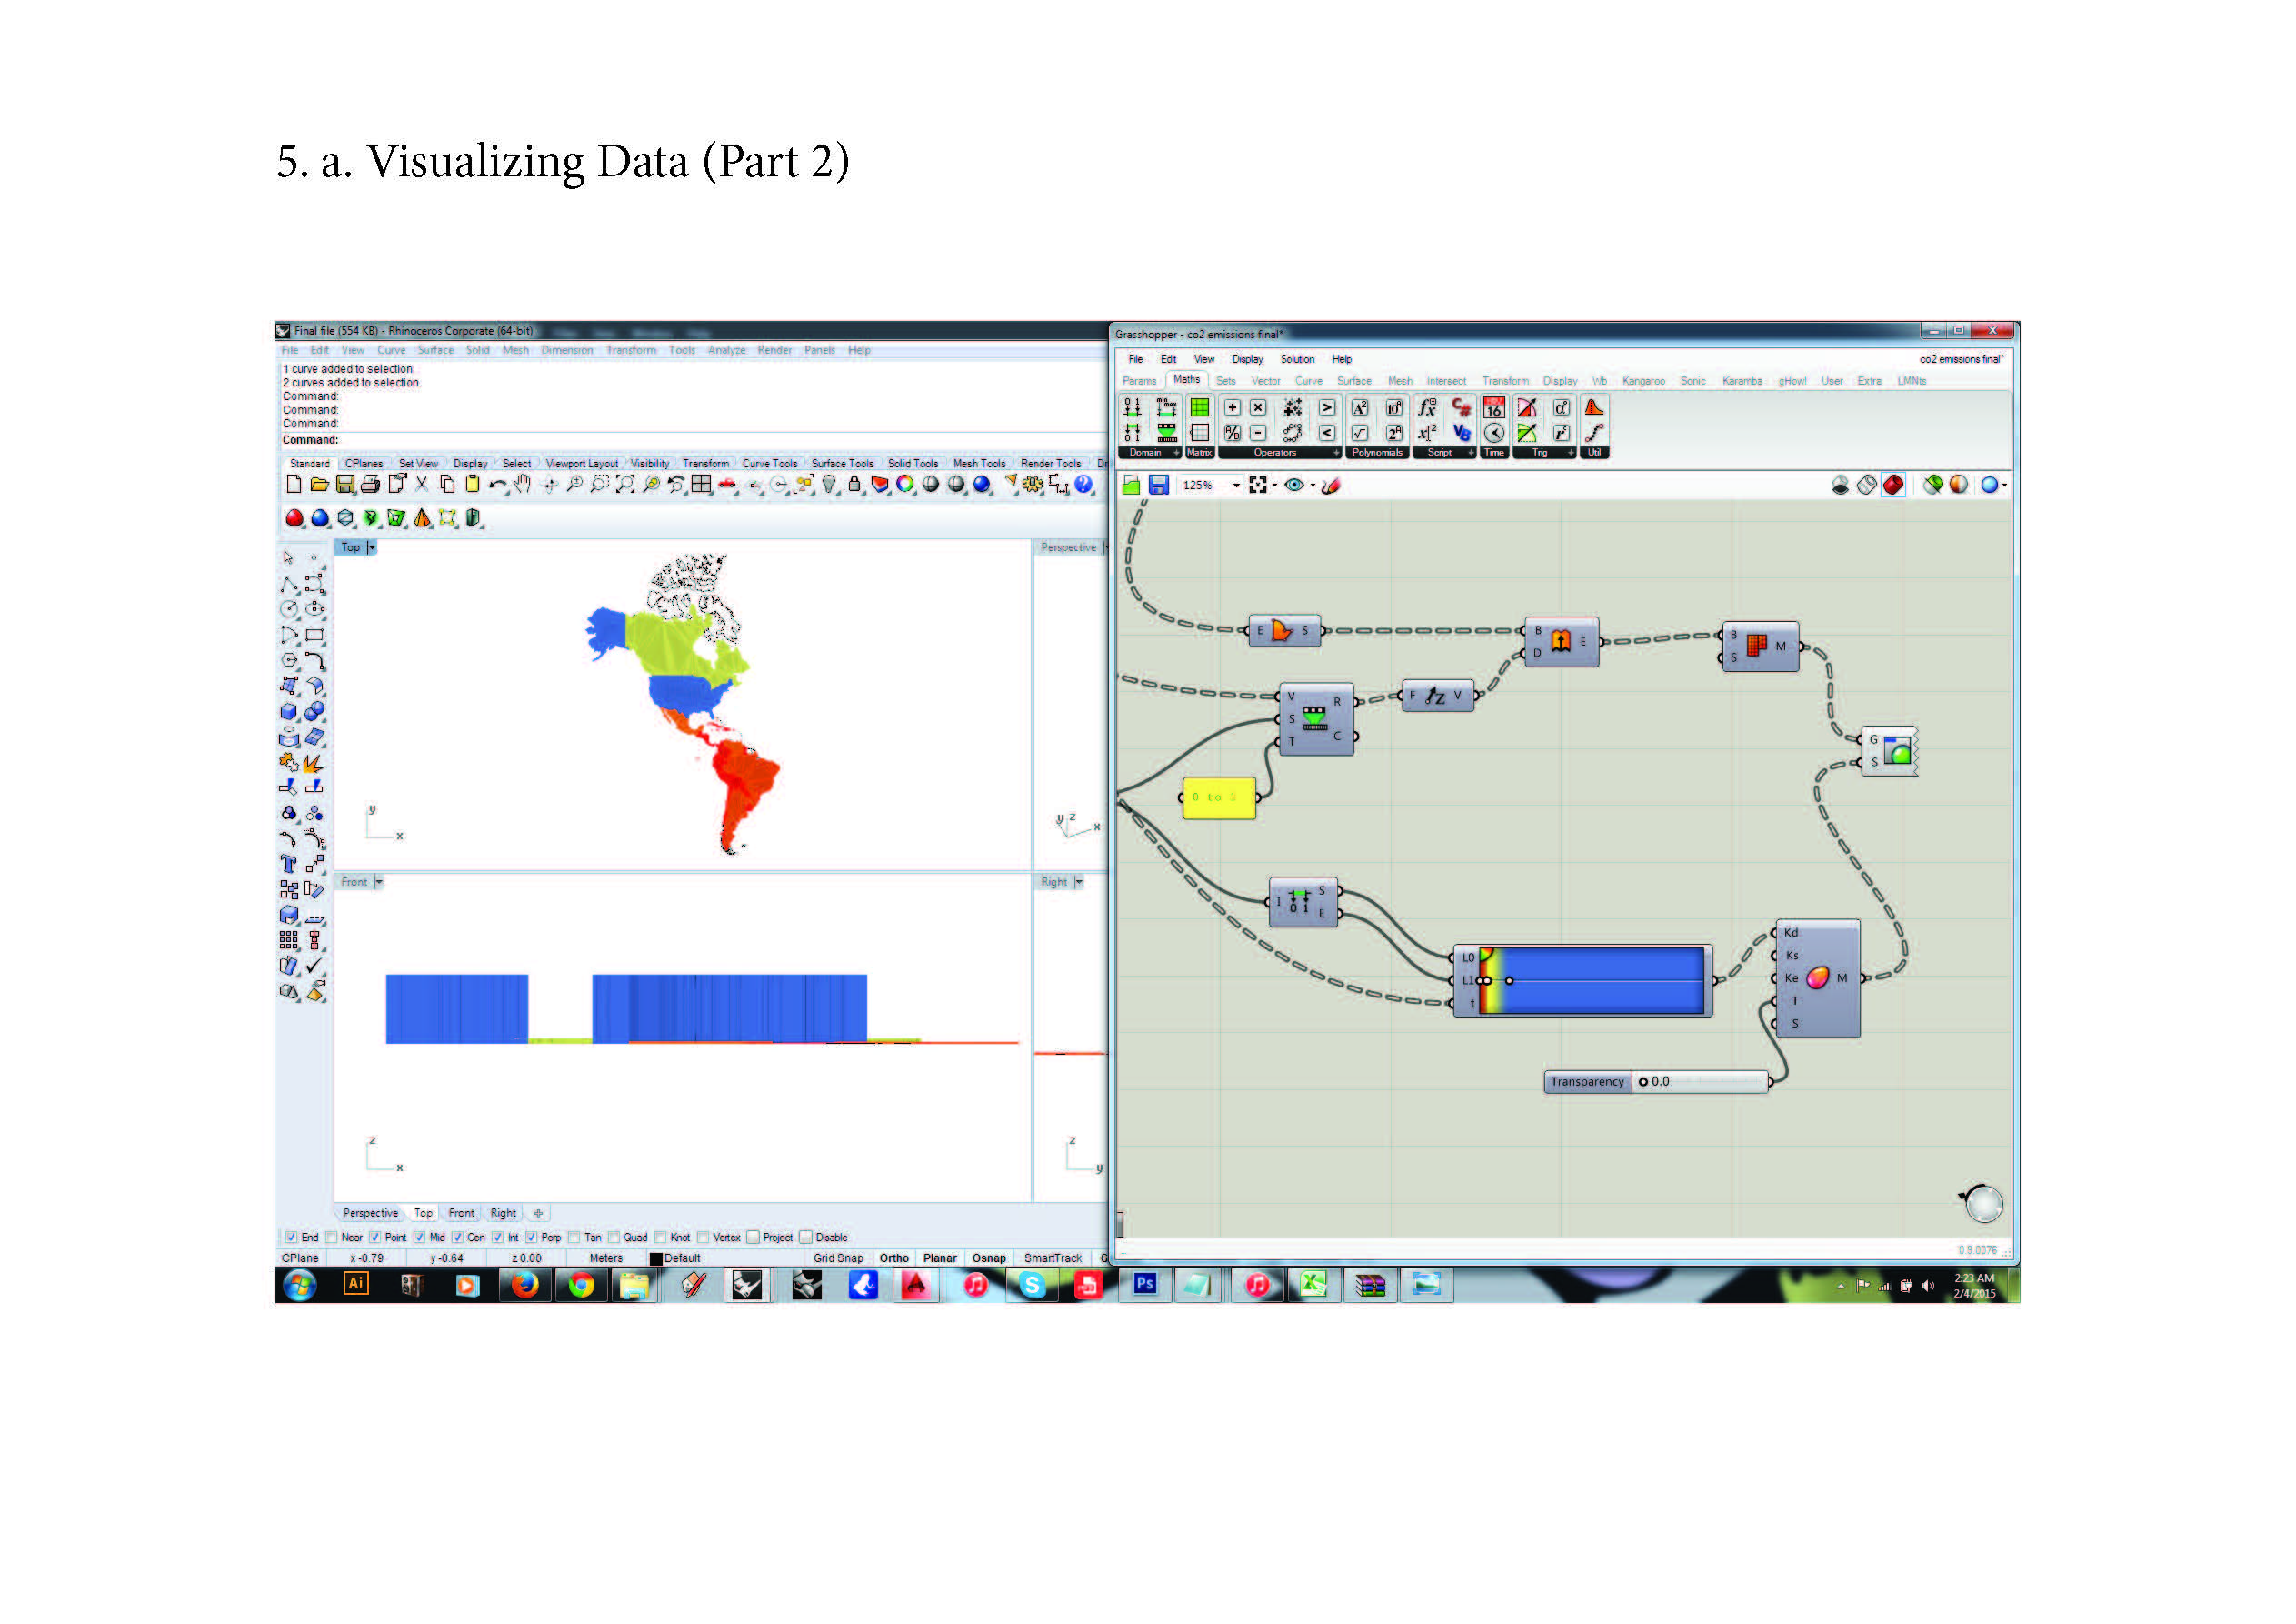Click the Addition operator icon
This screenshot has height=1624, width=2296.
(x=1232, y=407)
